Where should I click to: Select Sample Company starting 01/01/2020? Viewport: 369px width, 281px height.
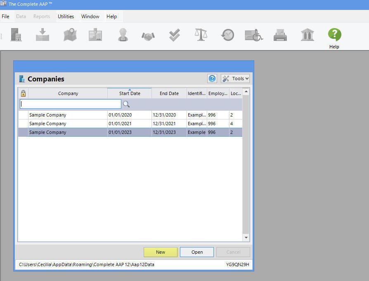130,115
